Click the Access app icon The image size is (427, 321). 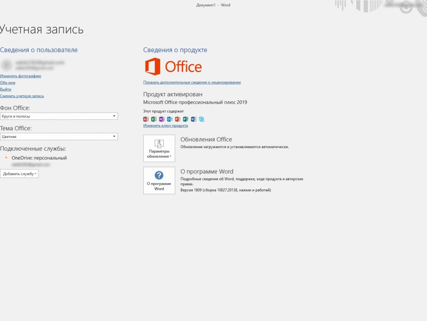click(146, 119)
